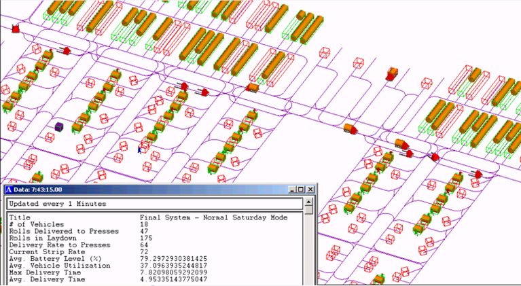Select the '# of Vehicles' row
This screenshot has height=286, width=521.
click(37, 224)
